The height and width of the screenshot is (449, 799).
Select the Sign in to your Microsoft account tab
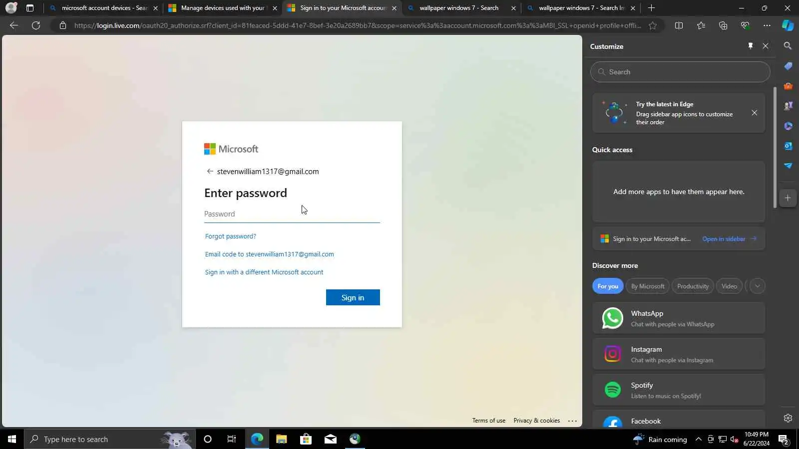point(342,8)
